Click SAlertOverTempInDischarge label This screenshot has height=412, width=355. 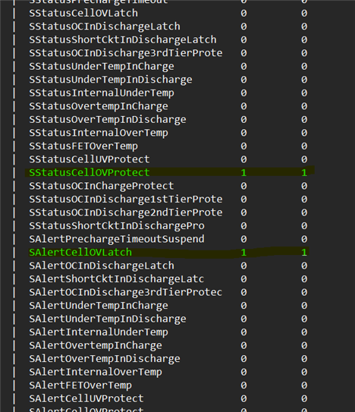coord(105,359)
